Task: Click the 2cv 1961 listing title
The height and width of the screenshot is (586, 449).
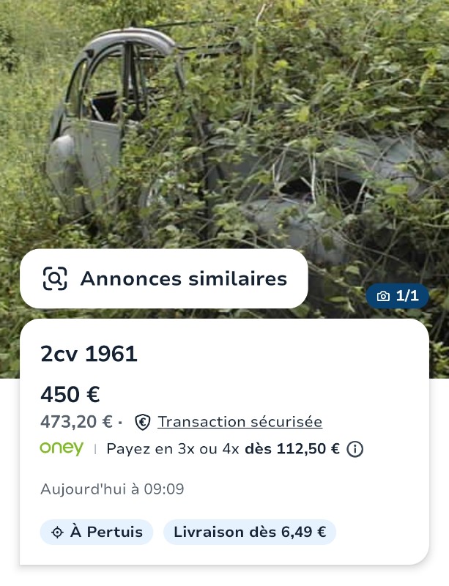Action: [x=89, y=354]
